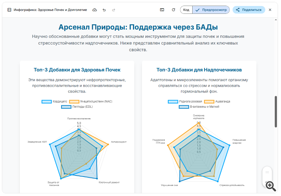Toggle Кордицепс legend series

(x=54, y=101)
